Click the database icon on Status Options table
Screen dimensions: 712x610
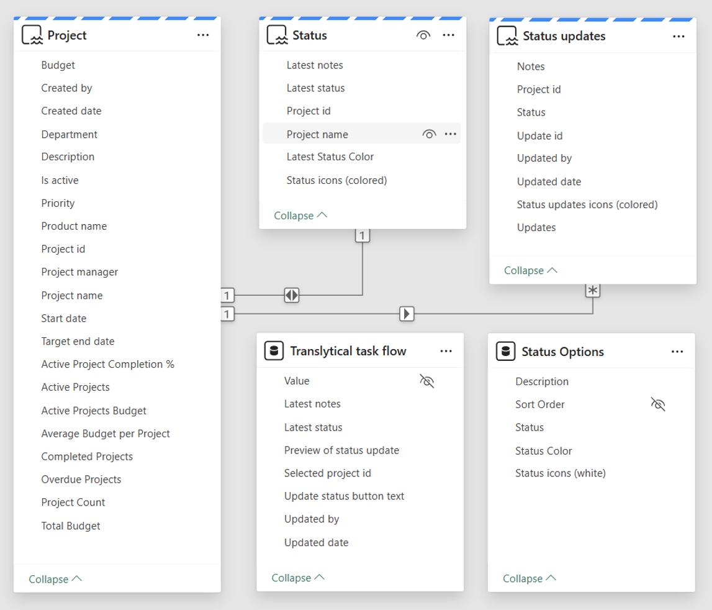pyautogui.click(x=505, y=351)
